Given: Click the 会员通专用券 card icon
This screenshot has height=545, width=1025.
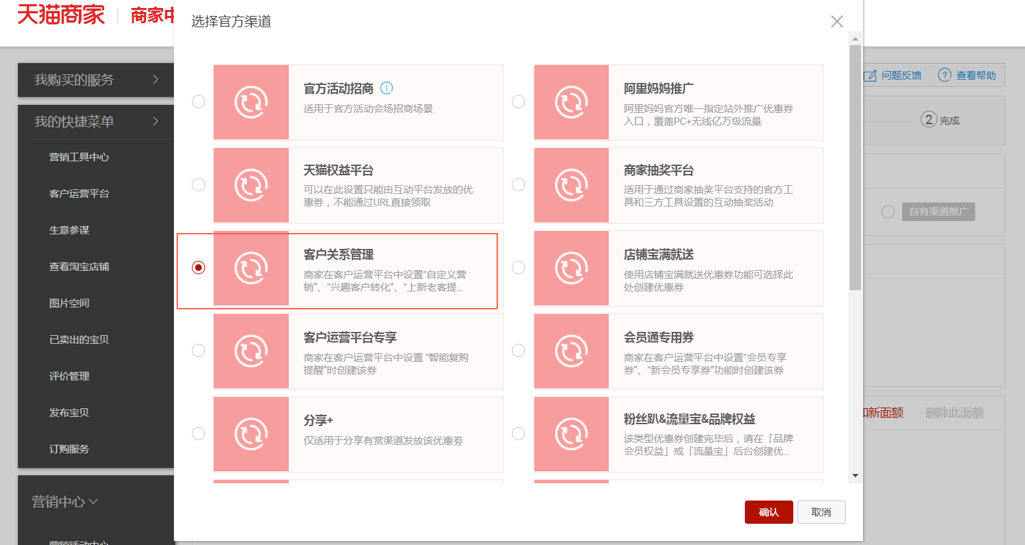Looking at the screenshot, I should [572, 351].
